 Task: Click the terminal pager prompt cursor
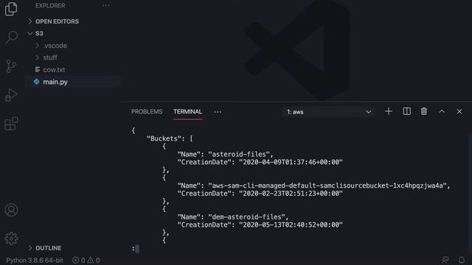click(137, 249)
